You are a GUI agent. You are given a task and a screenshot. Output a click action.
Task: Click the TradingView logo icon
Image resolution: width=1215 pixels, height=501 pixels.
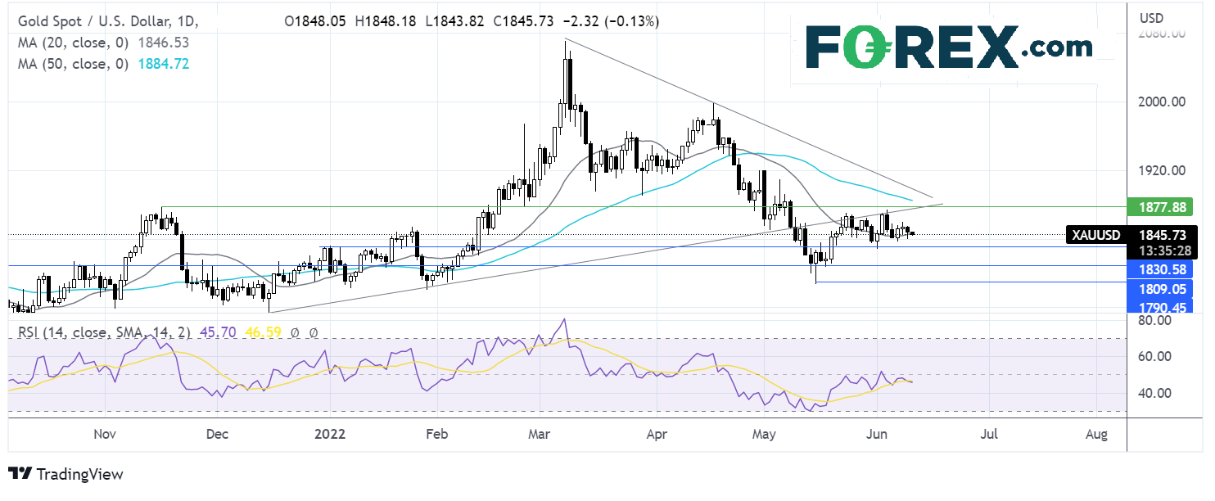(20, 474)
